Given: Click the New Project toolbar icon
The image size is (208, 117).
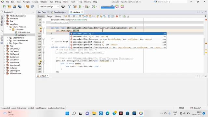Looking at the screenshot, I should pyautogui.click(x=9, y=6).
